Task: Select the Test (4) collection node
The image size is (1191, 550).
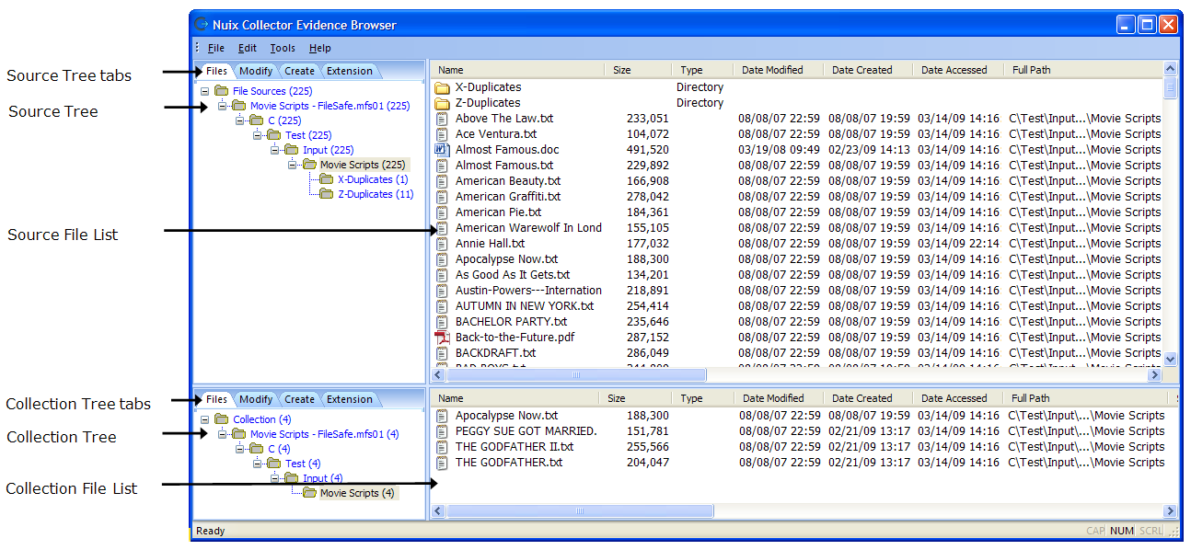Action: pos(303,464)
